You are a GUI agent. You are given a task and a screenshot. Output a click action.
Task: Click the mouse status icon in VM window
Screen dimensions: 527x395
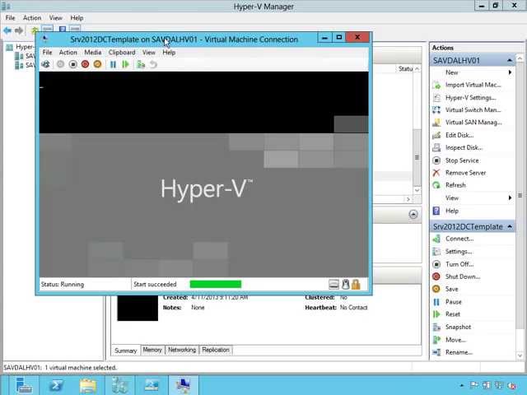(x=346, y=284)
